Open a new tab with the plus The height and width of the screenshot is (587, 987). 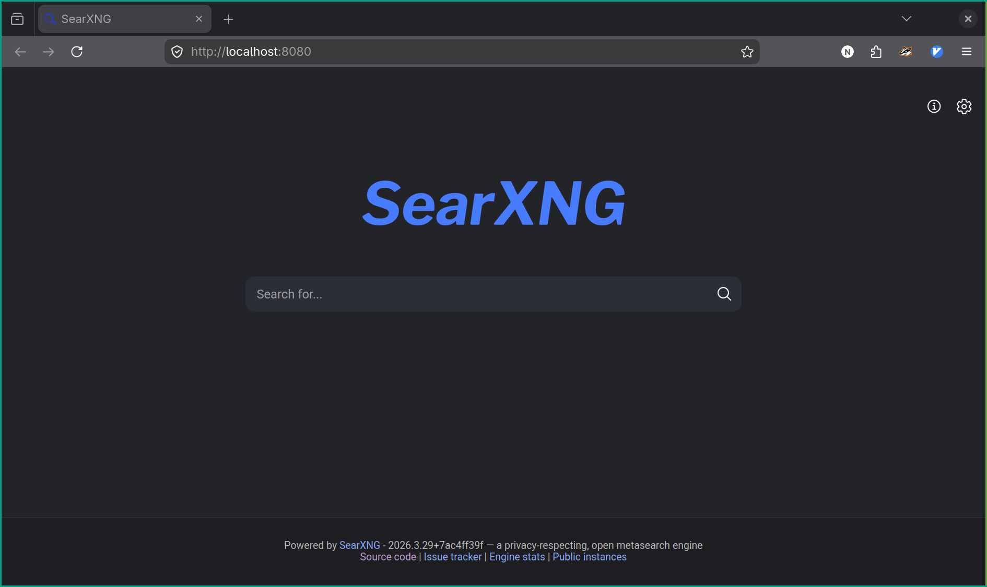(x=228, y=19)
